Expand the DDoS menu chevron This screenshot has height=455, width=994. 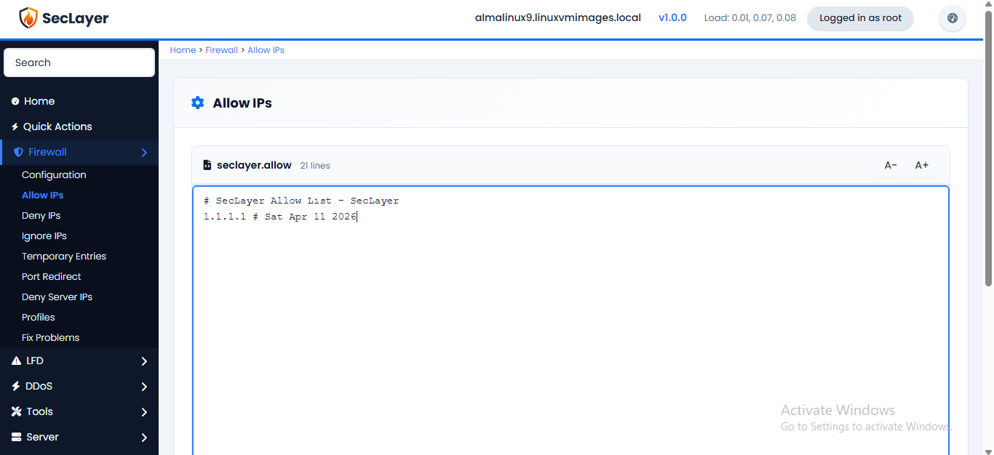click(x=144, y=387)
